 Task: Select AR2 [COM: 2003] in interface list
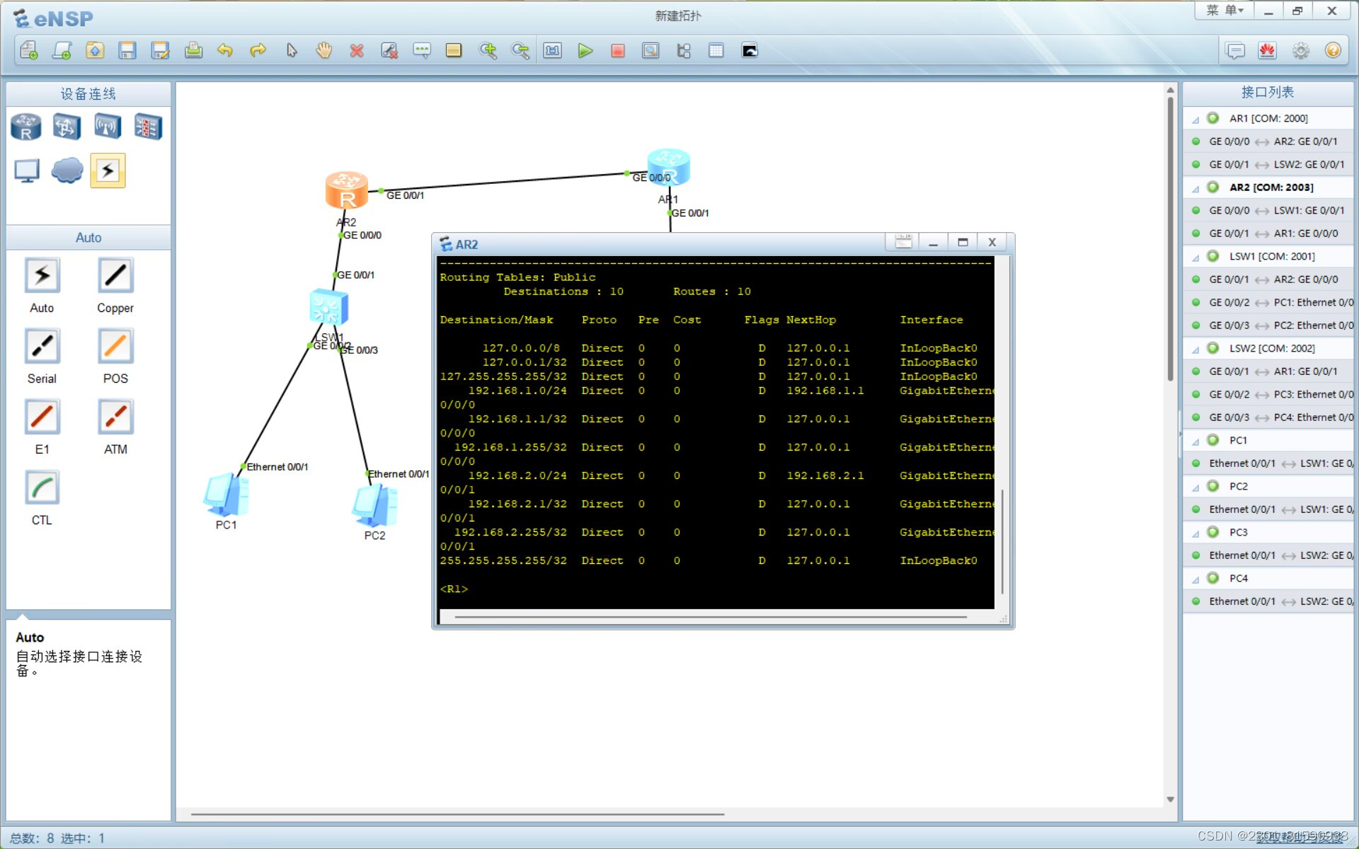click(1271, 187)
